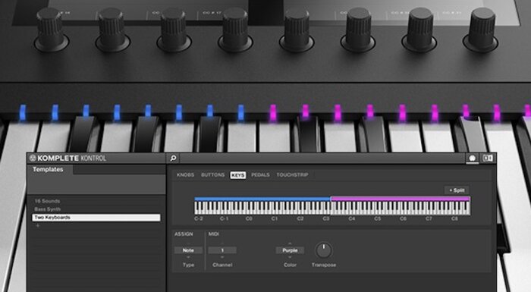Image resolution: width=531 pixels, height=292 pixels.
Task: Open the MIDI Channel field showing 1
Action: coord(222,250)
